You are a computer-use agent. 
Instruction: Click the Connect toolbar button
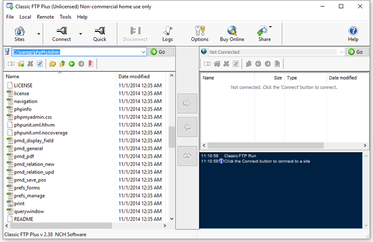point(61,34)
